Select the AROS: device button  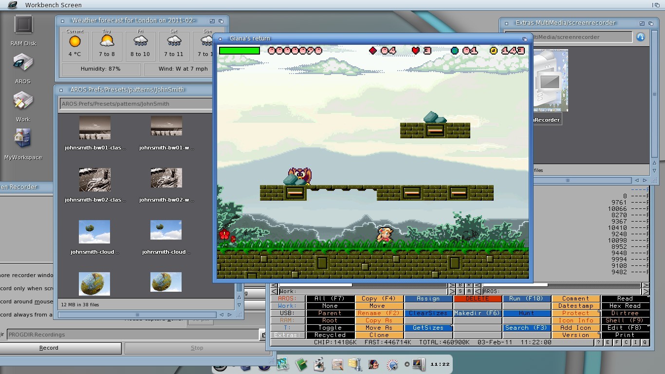287,299
